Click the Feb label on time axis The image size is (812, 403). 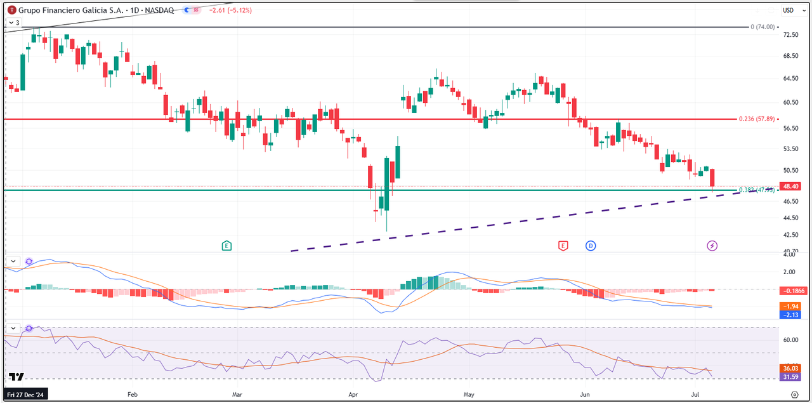(132, 394)
